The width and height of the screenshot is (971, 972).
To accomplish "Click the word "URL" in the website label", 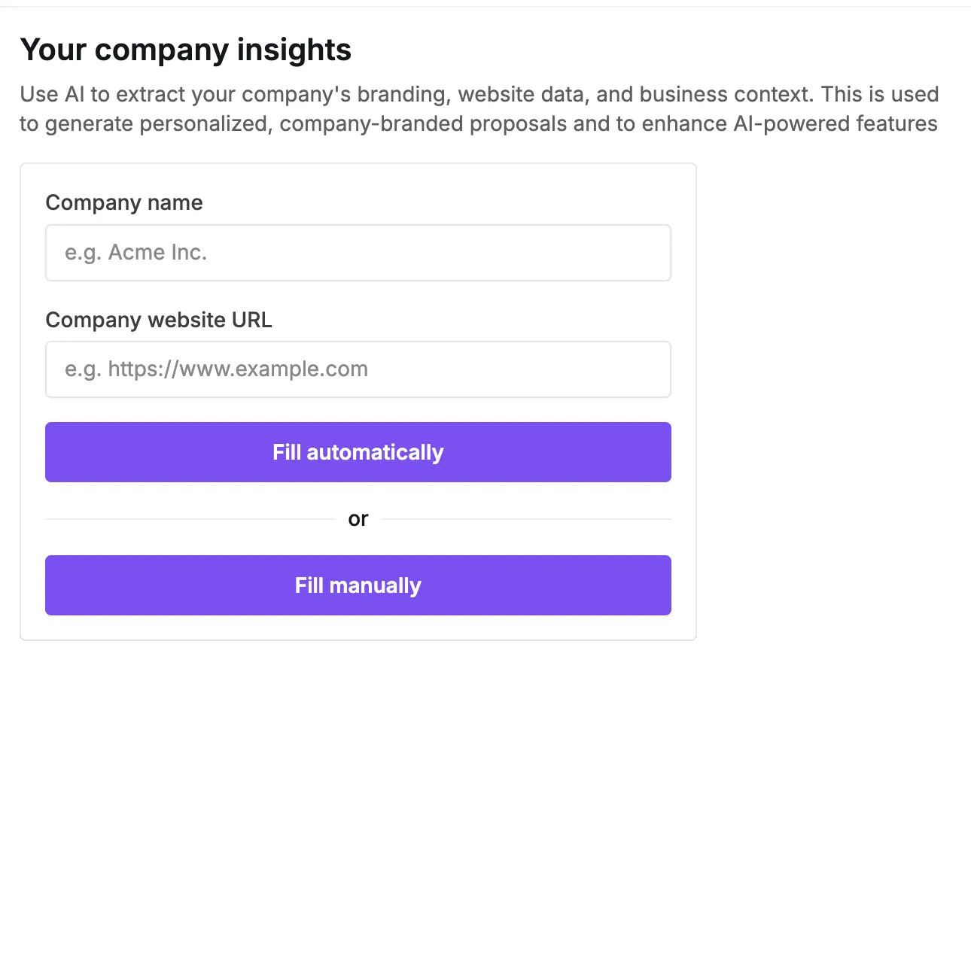I will [252, 320].
